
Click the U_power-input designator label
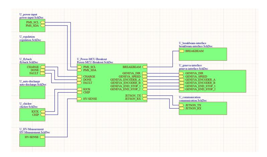point(28,14)
